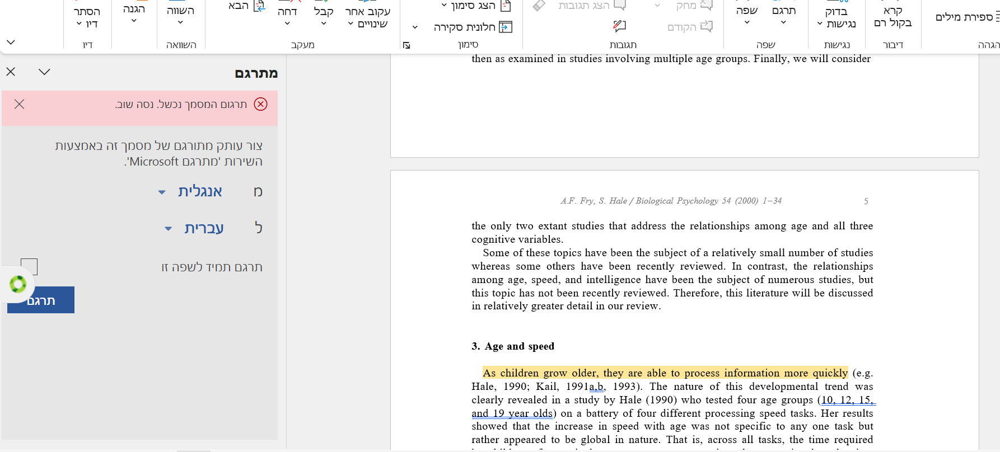Toggle 'always translate to this language' checkbox
The image size is (1000, 452).
click(29, 267)
